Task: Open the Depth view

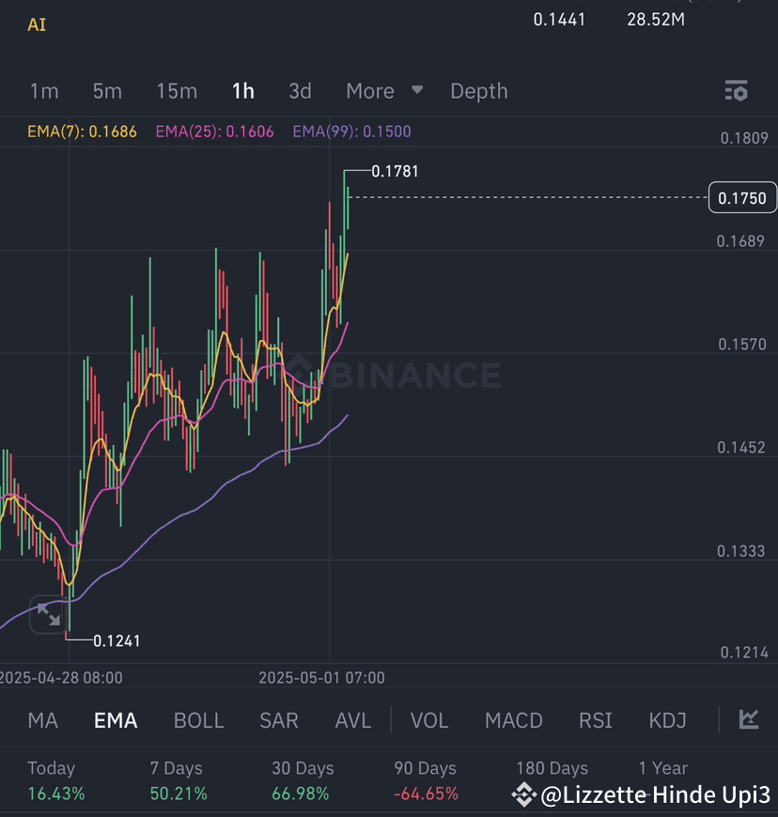Action: 479,91
